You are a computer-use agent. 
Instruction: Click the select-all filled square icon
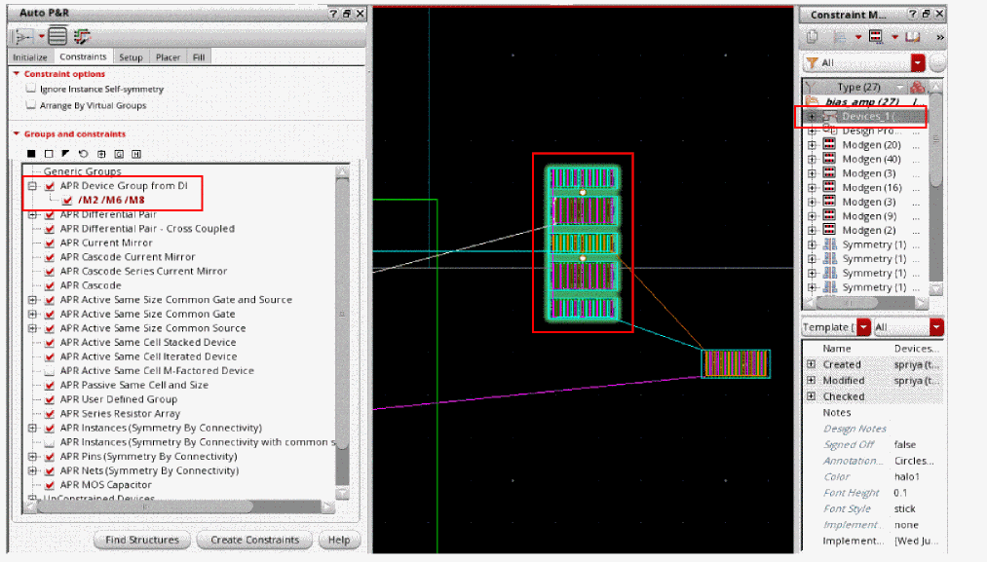[31, 154]
